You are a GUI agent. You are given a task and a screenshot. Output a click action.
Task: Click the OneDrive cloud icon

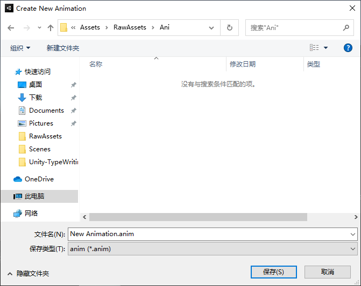point(18,179)
